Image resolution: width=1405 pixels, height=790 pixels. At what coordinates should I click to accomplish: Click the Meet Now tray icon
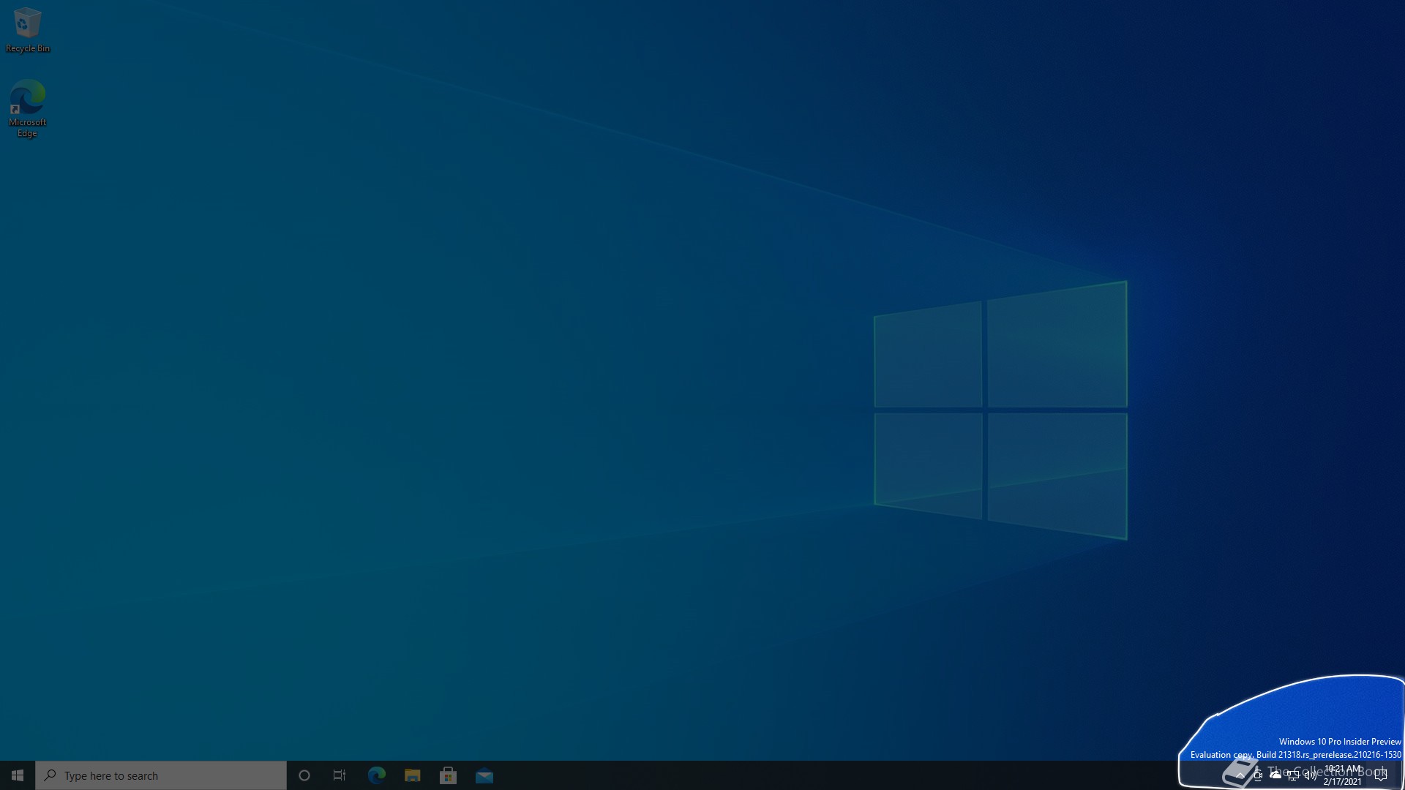(1258, 775)
